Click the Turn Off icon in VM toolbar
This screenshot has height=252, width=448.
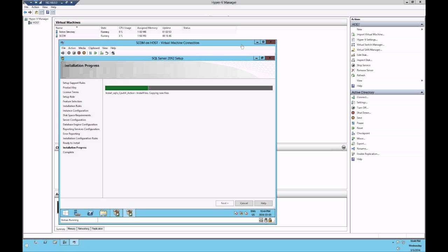point(74,53)
